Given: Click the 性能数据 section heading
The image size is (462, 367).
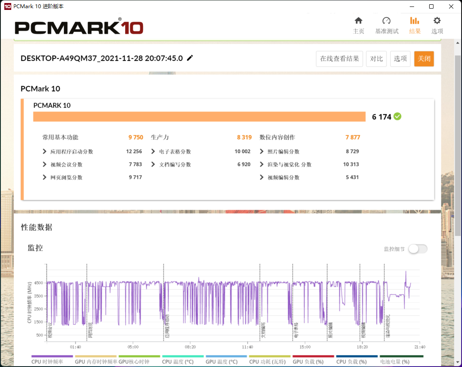Looking at the screenshot, I should click(37, 227).
